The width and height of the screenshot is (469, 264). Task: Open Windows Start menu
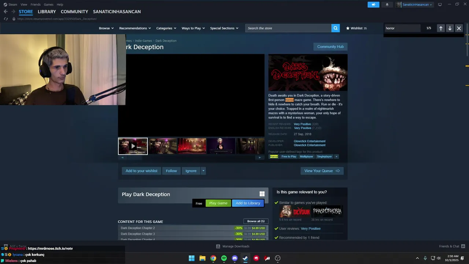coord(192,258)
